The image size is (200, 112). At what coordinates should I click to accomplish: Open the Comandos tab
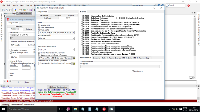point(96,58)
